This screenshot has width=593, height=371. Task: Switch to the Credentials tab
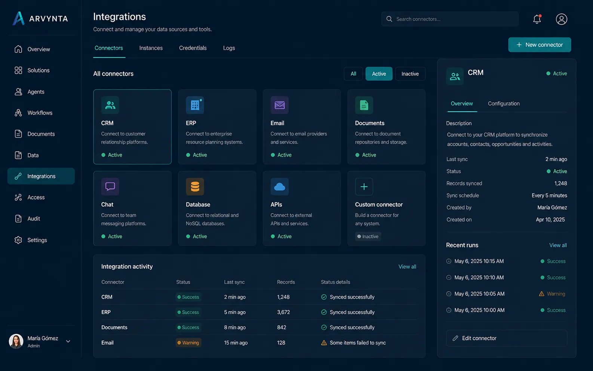(x=193, y=48)
